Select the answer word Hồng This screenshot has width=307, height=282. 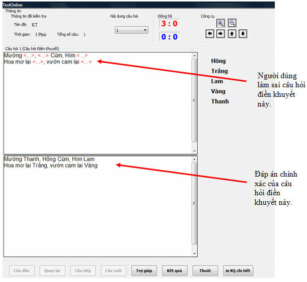click(218, 61)
